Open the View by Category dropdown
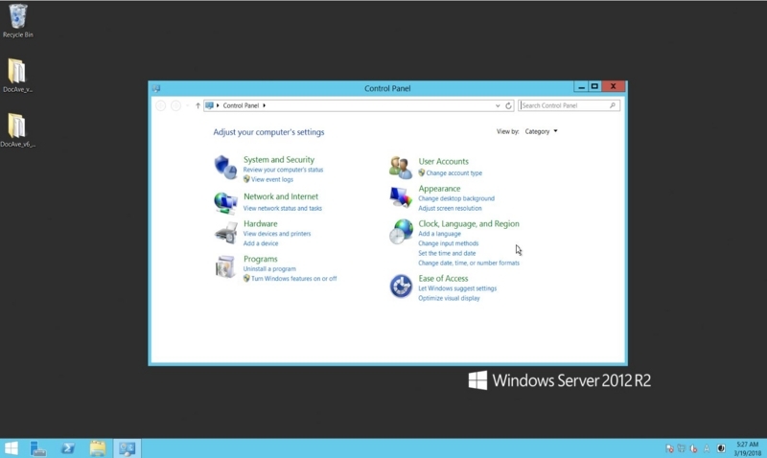 (x=541, y=131)
